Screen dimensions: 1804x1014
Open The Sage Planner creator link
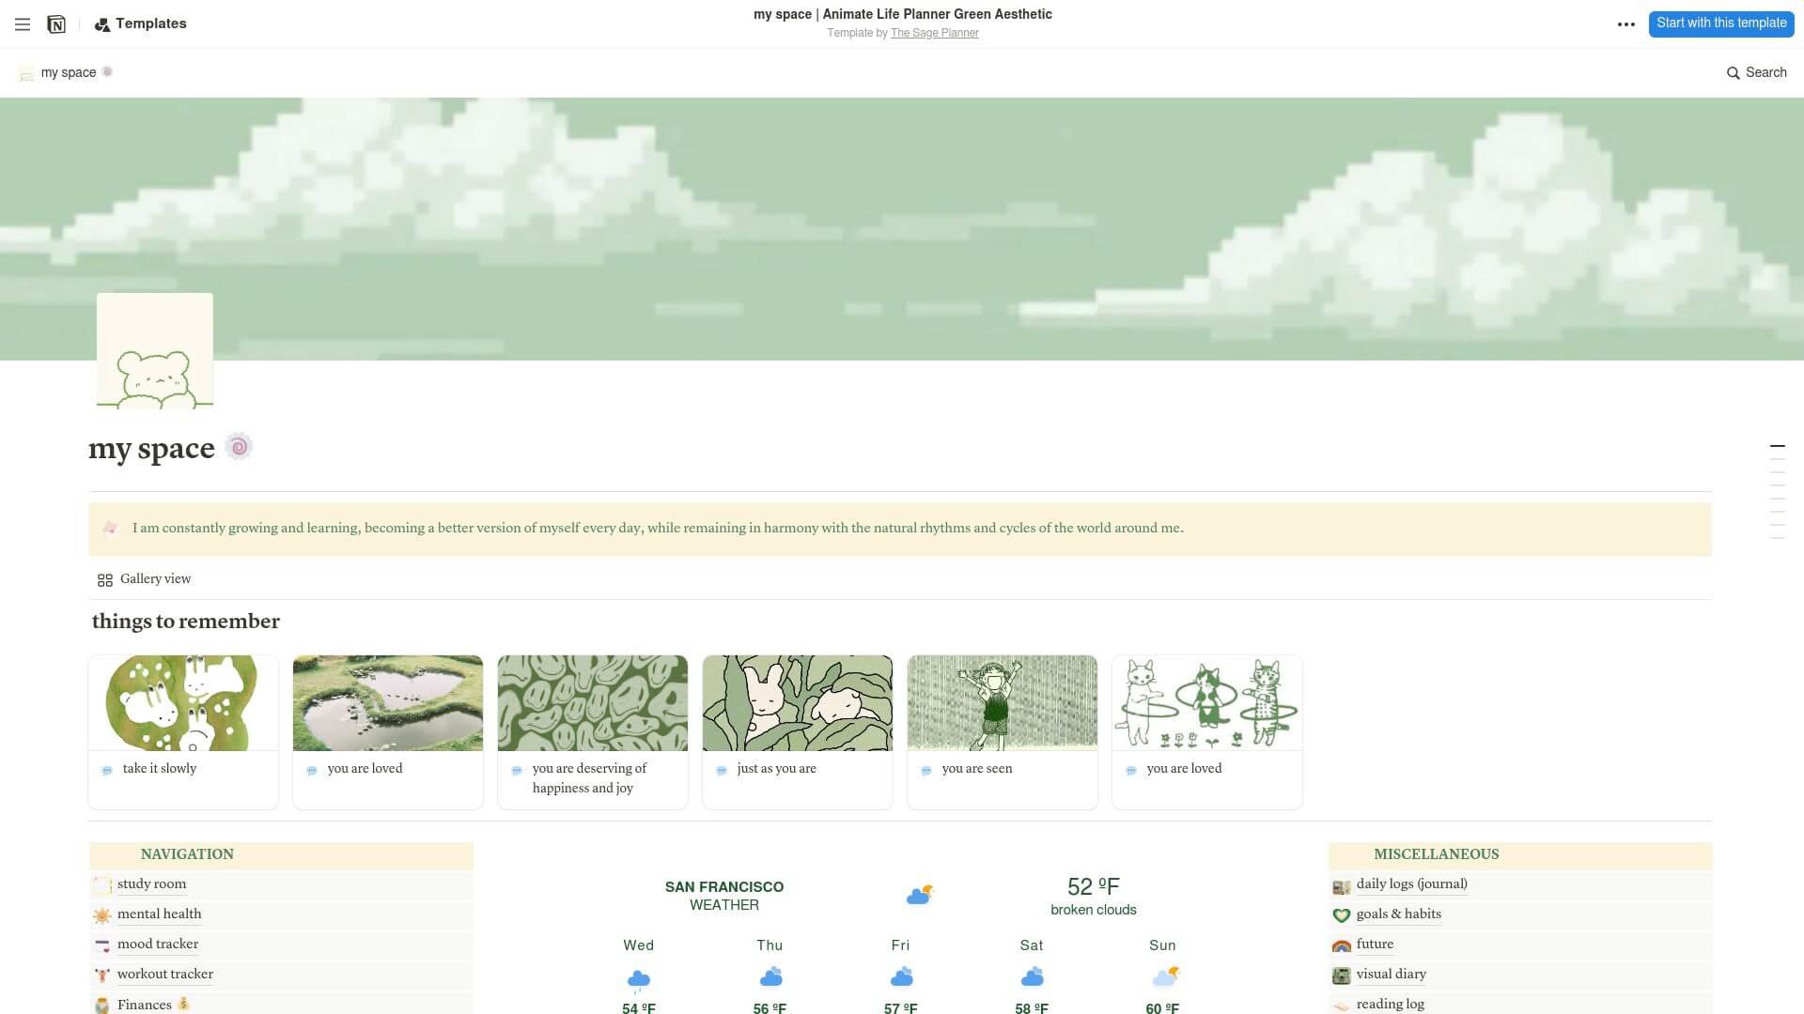pyautogui.click(x=934, y=33)
